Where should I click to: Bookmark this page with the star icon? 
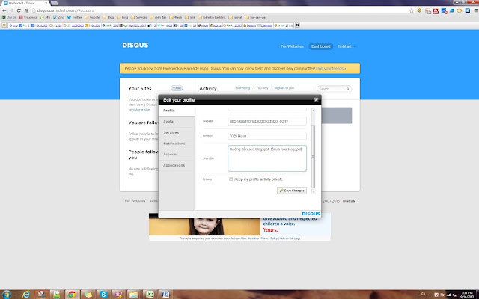[412, 10]
